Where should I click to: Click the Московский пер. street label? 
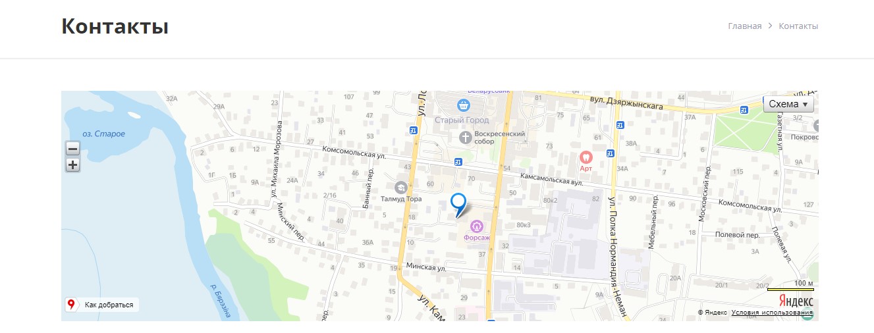coord(706,193)
